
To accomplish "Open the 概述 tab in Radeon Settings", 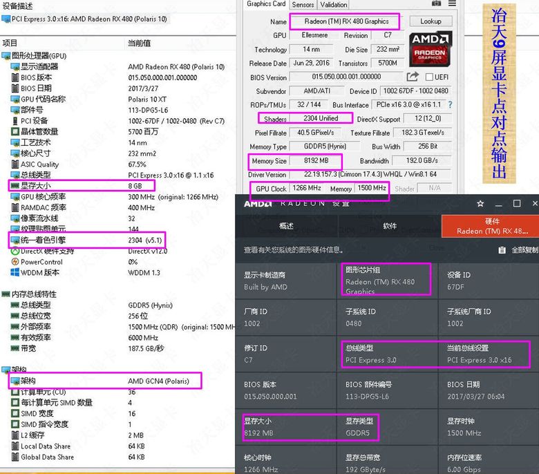I will 286,226.
